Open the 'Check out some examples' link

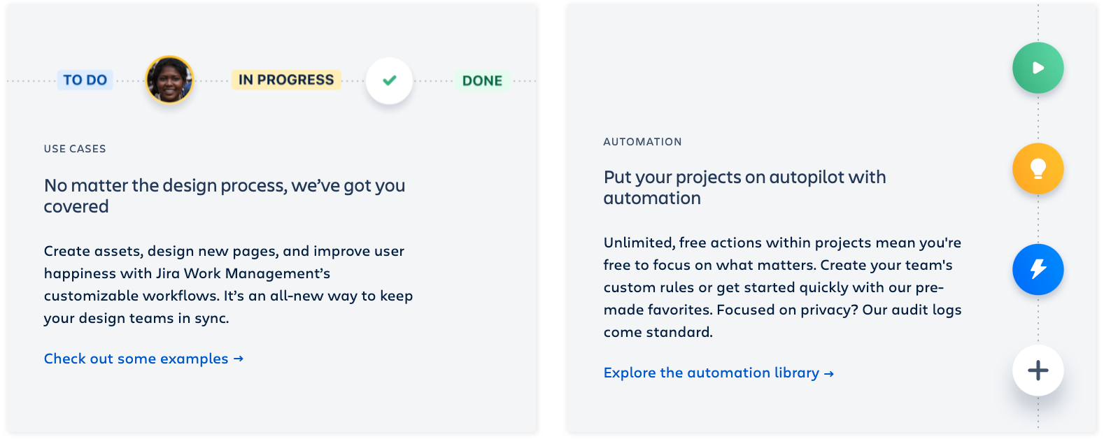coord(136,359)
